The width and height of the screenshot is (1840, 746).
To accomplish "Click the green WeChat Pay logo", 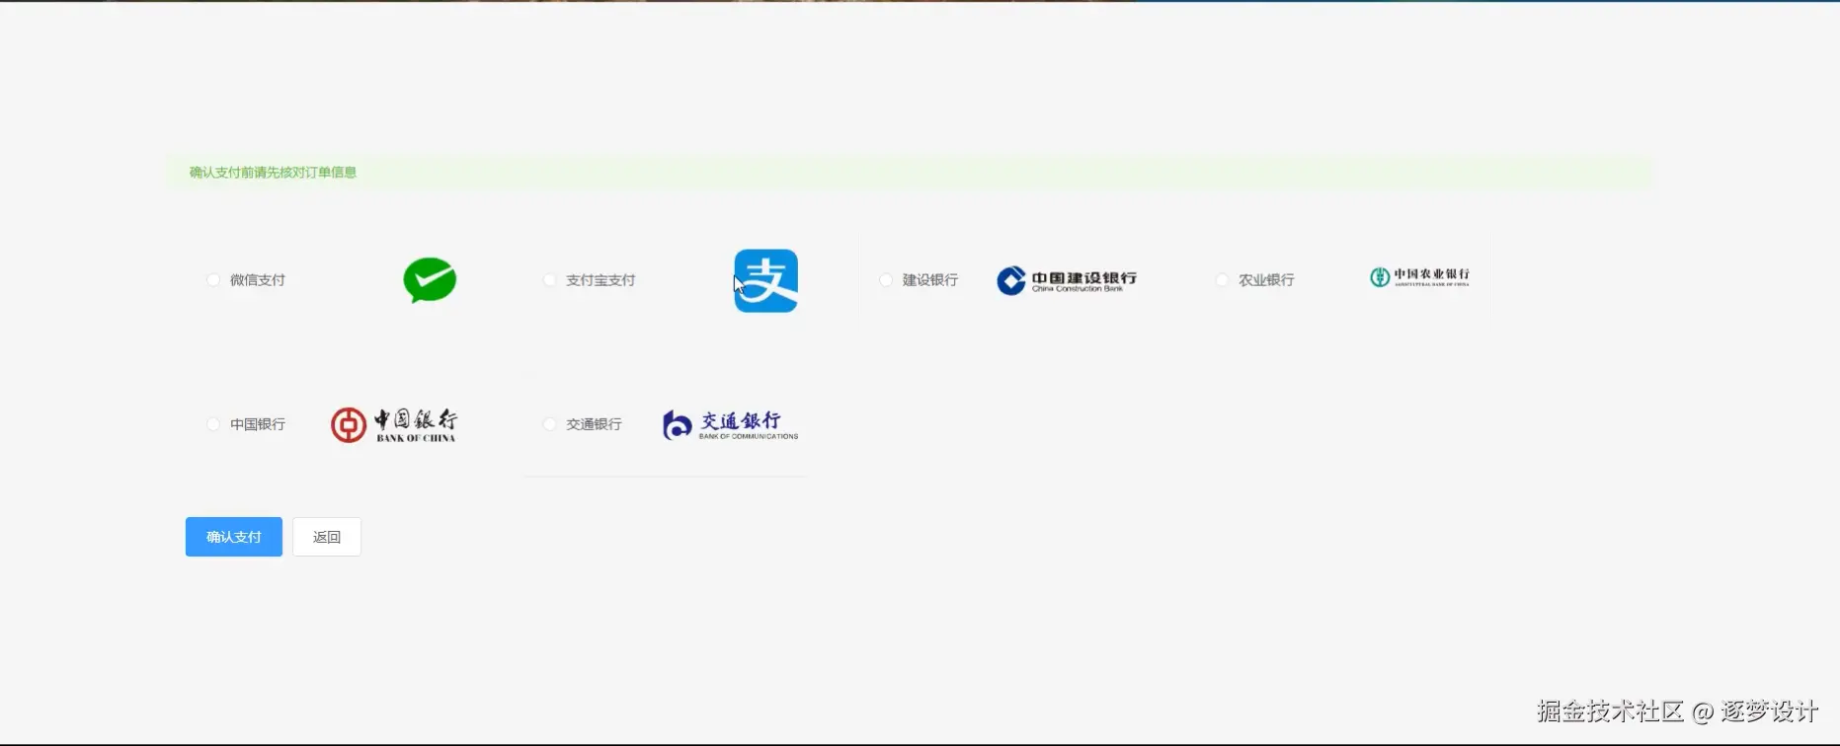I will (x=430, y=280).
